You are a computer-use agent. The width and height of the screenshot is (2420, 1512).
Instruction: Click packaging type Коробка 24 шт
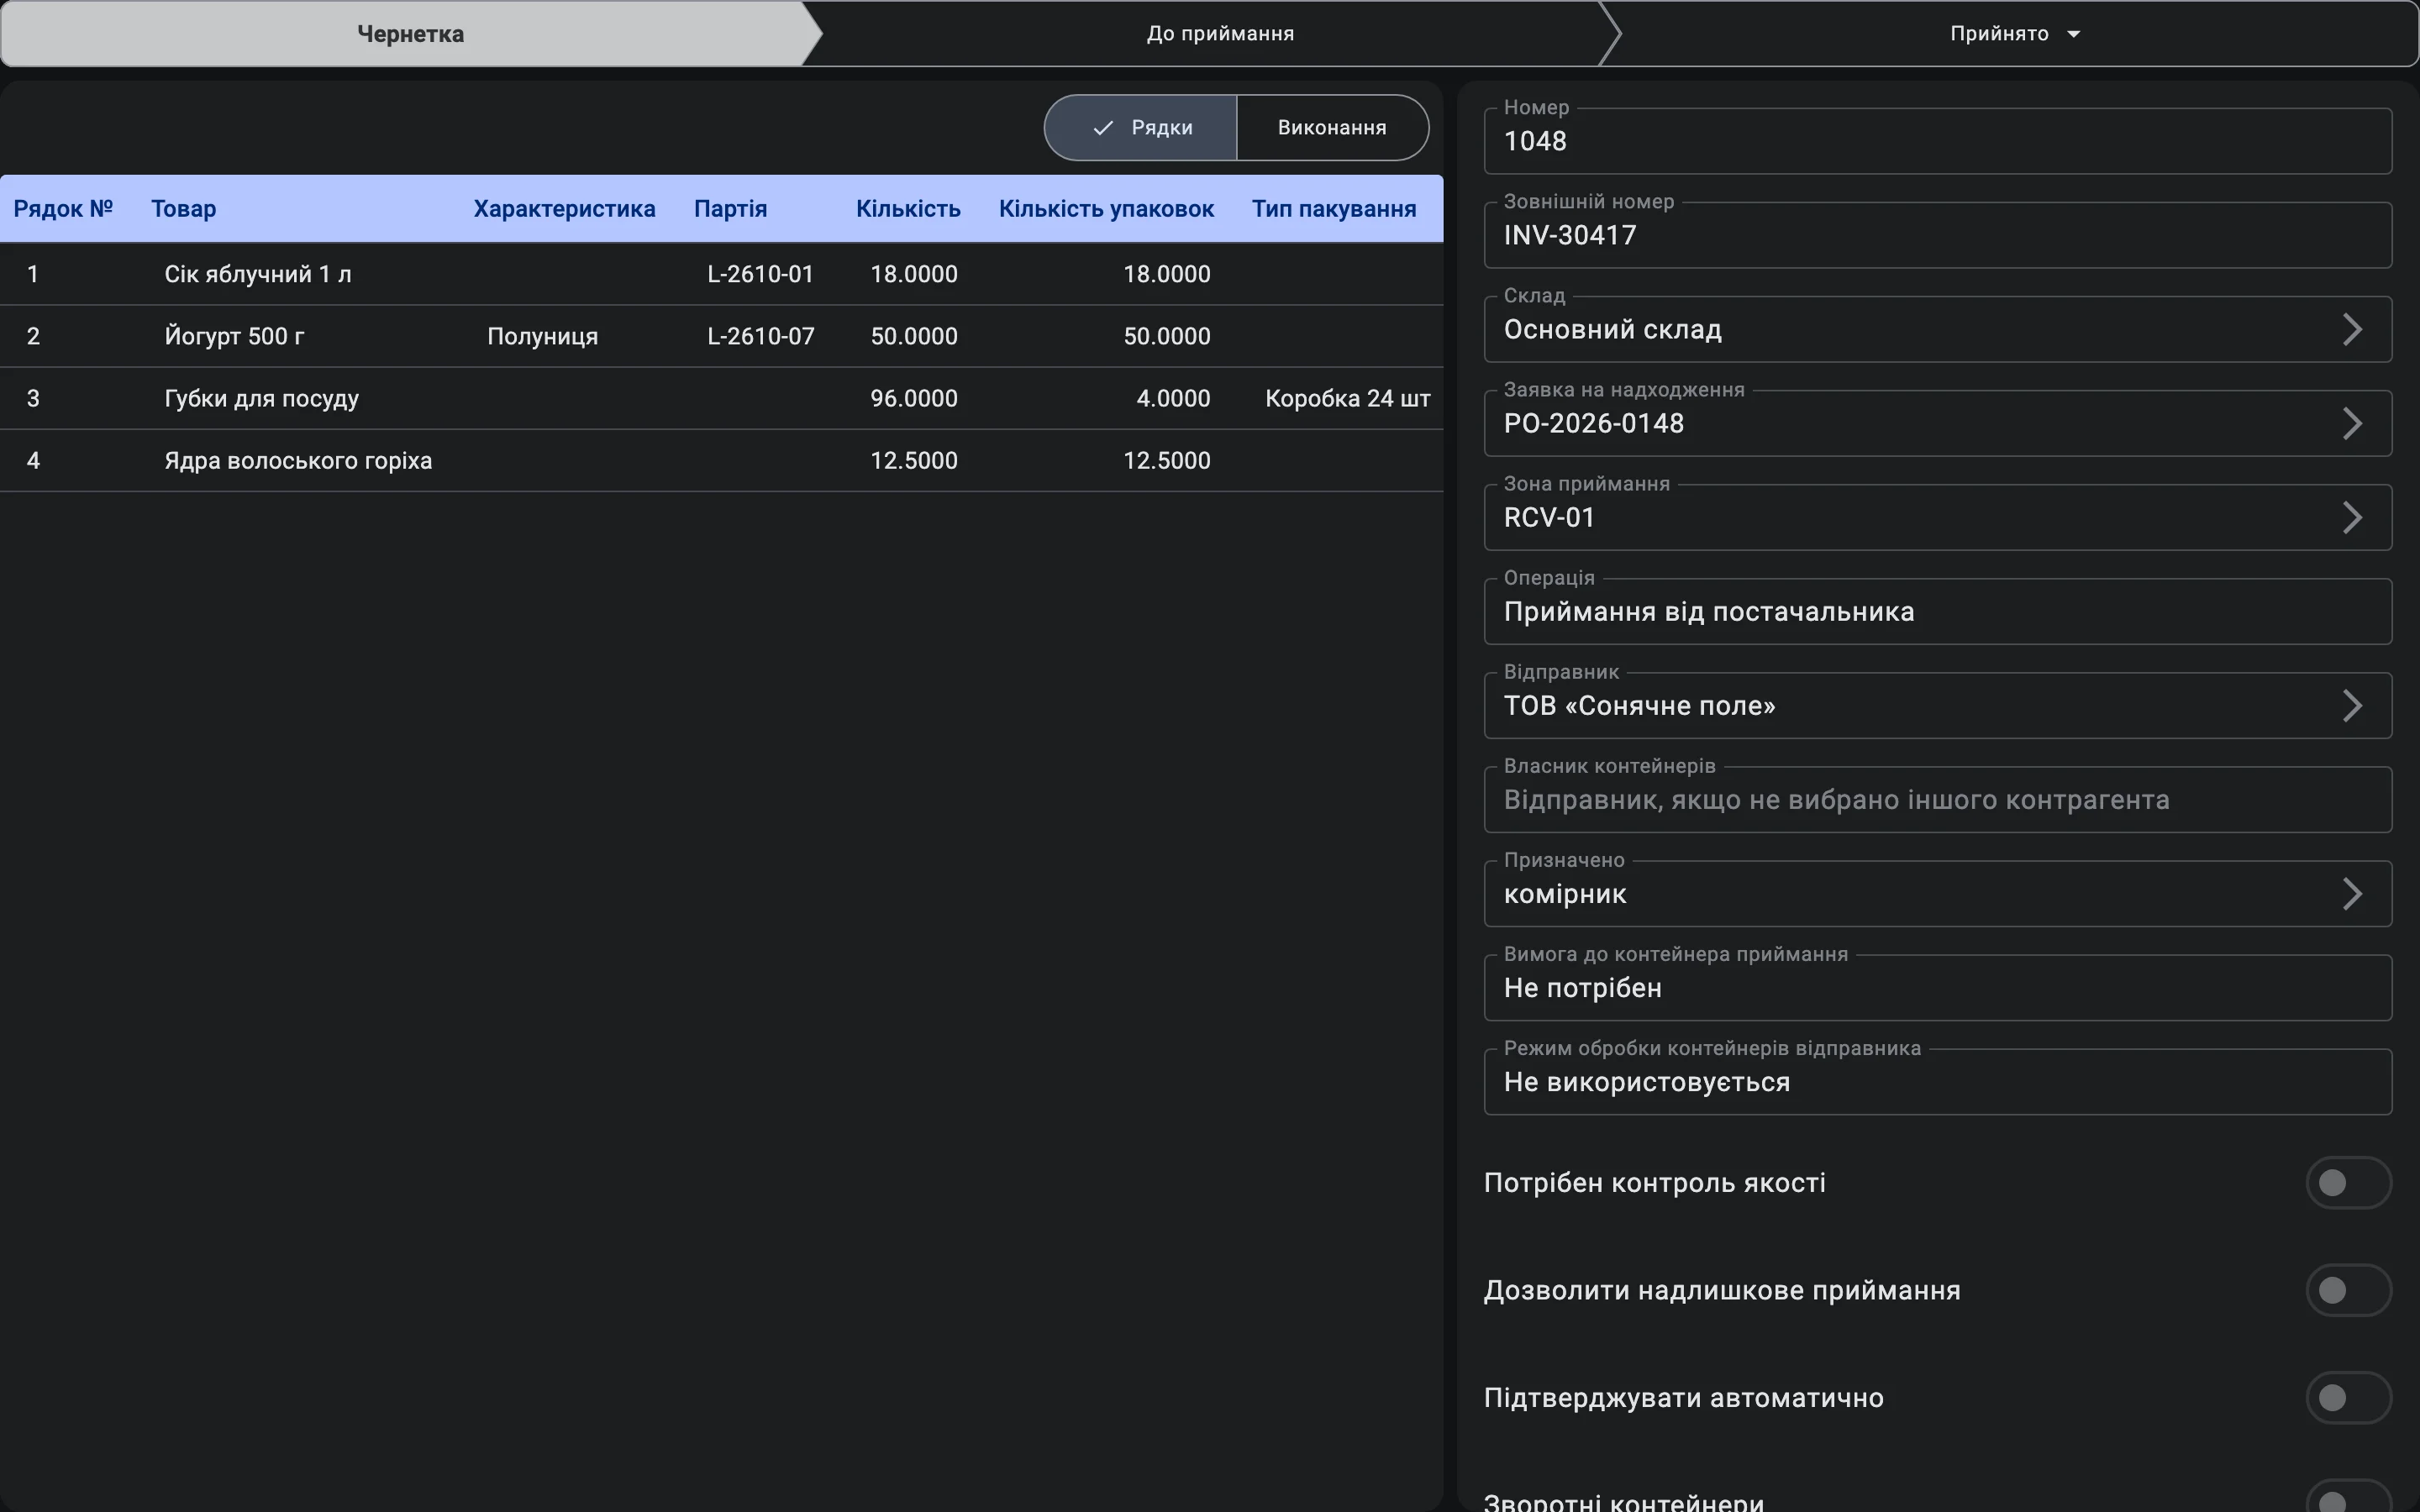(x=1347, y=398)
